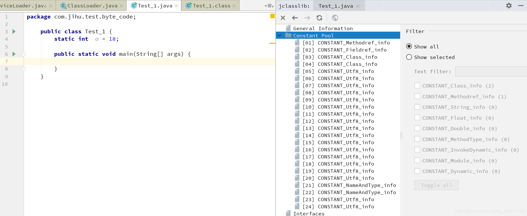Open jclasslib settings gear icon

(509, 5)
